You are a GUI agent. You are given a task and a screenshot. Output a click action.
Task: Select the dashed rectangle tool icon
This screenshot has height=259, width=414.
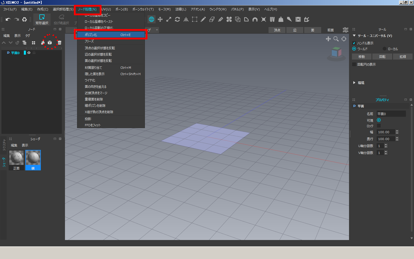click(195, 19)
